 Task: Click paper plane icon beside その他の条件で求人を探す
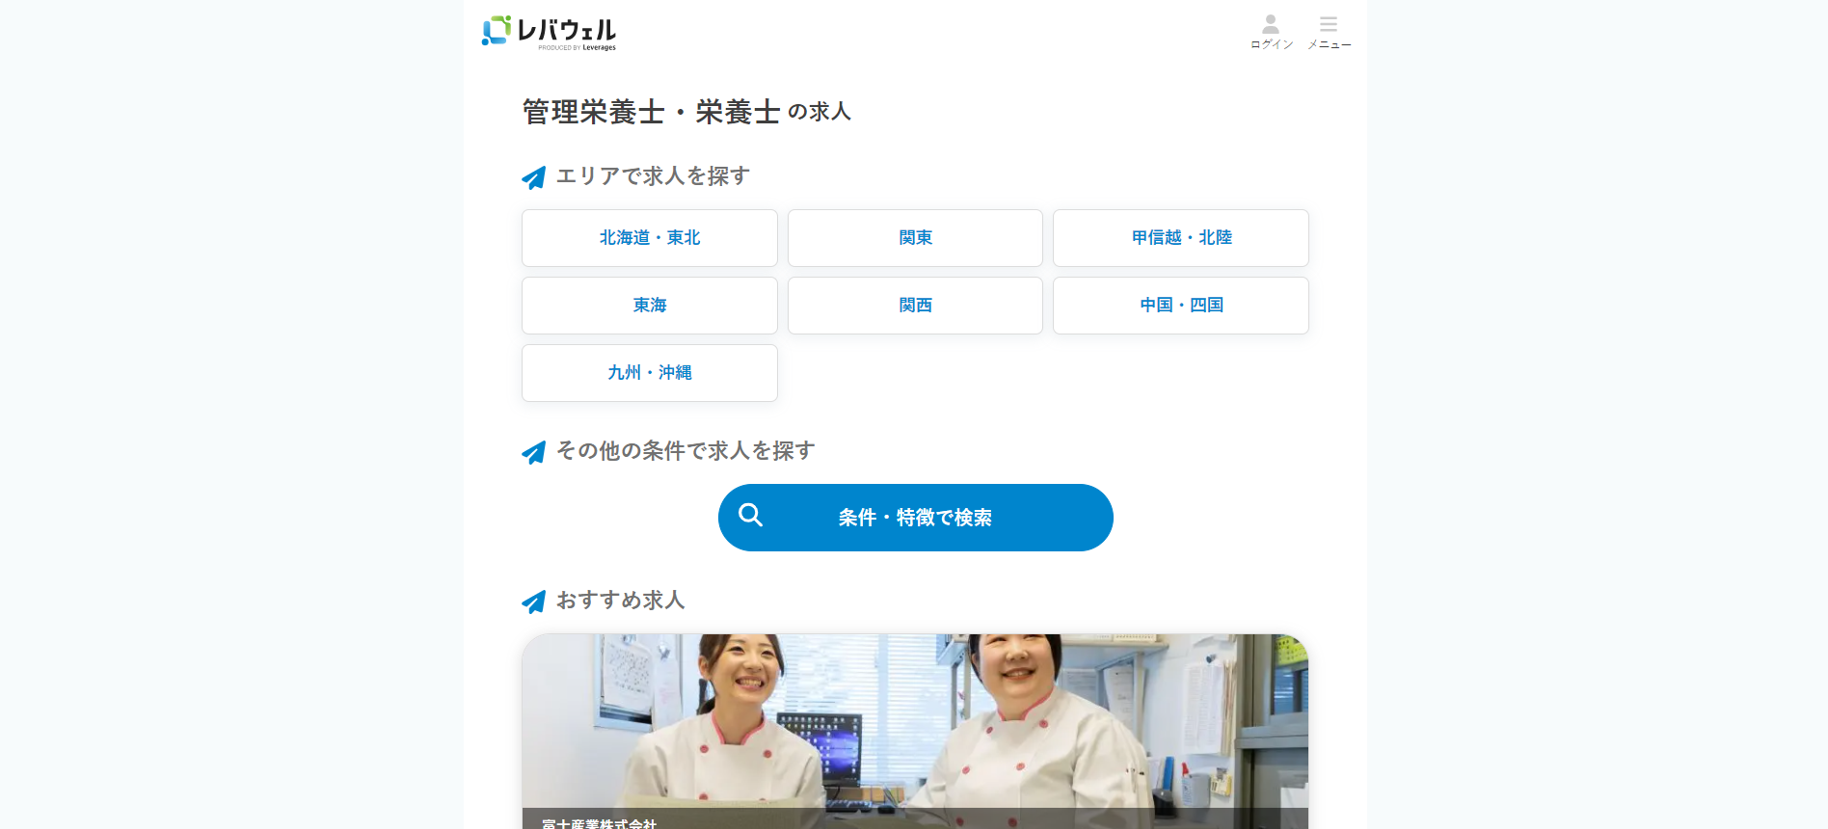pos(533,452)
